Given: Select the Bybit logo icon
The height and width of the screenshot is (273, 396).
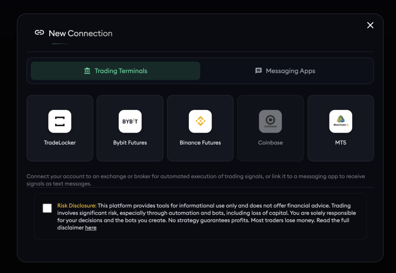Looking at the screenshot, I should click(130, 121).
